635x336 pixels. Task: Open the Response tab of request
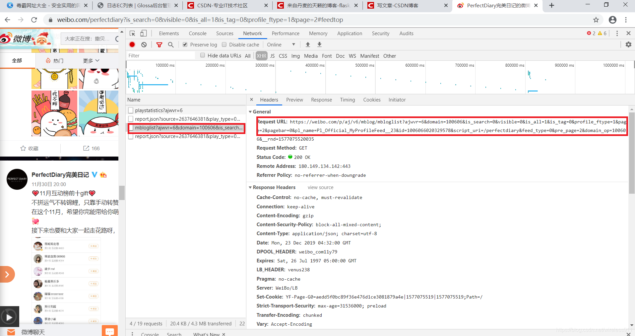(x=321, y=100)
